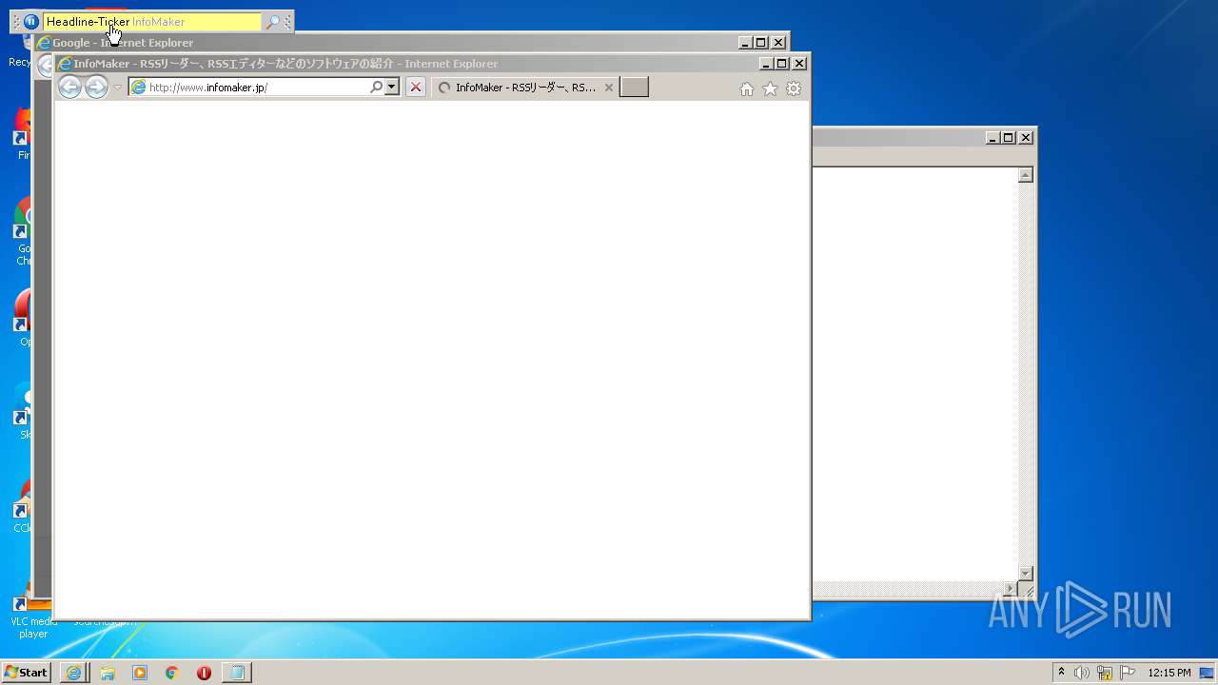This screenshot has height=685, width=1218.
Task: Launch Google Chrome from taskbar
Action: (x=171, y=673)
